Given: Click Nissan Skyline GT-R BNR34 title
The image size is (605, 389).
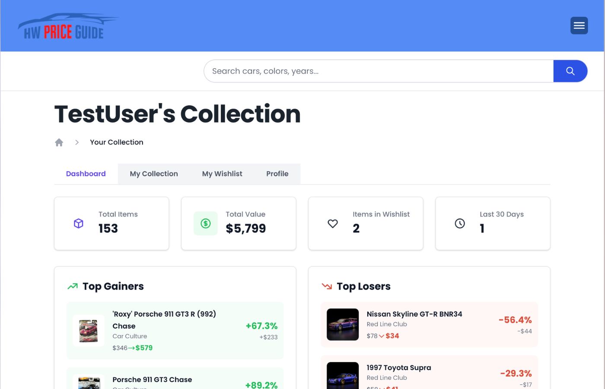Looking at the screenshot, I should click(414, 314).
